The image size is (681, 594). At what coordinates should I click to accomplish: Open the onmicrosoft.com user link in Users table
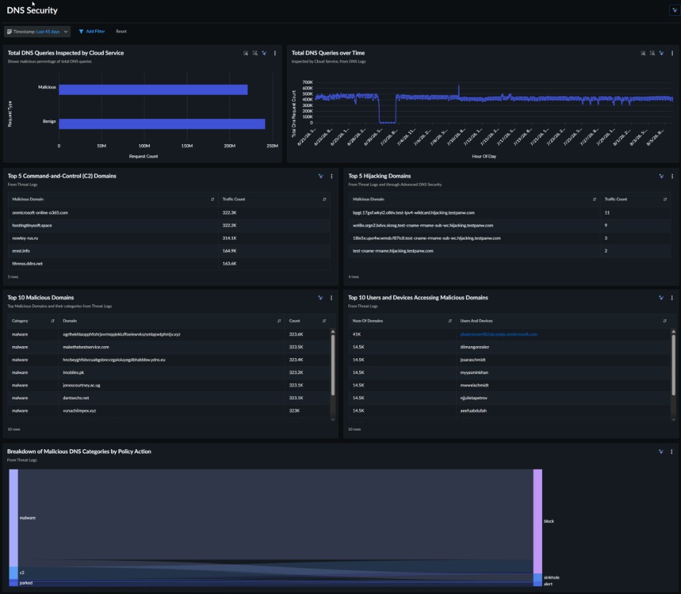pos(499,334)
